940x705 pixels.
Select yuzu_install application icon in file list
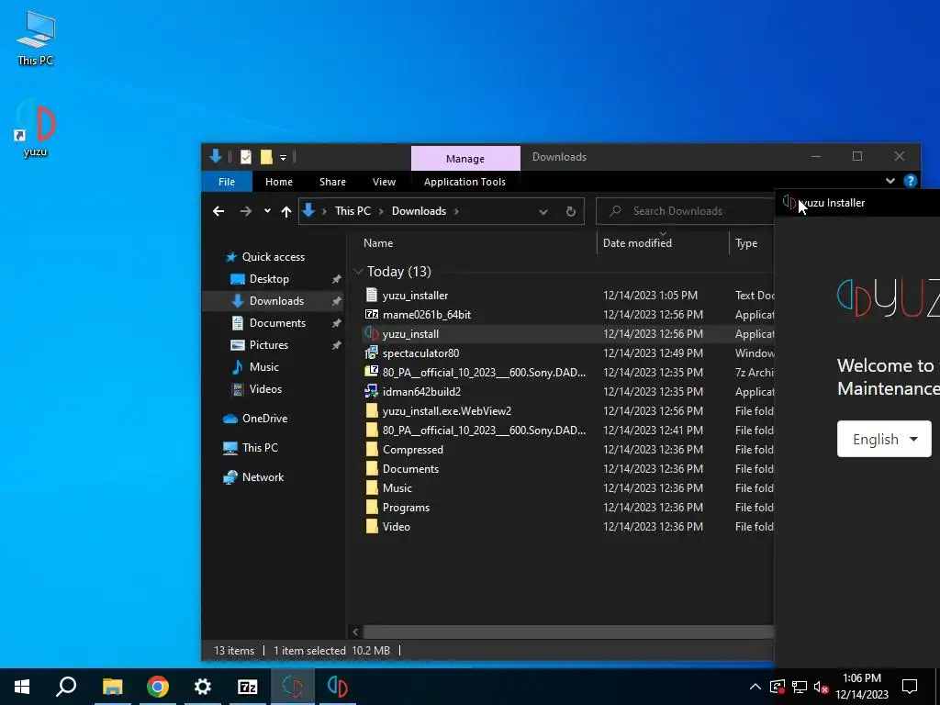[372, 334]
